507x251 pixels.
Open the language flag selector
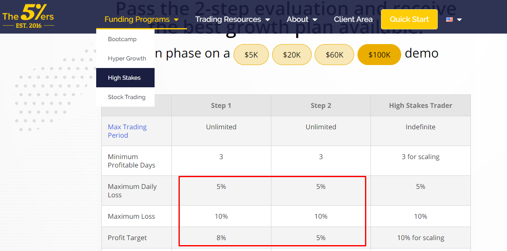[449, 19]
